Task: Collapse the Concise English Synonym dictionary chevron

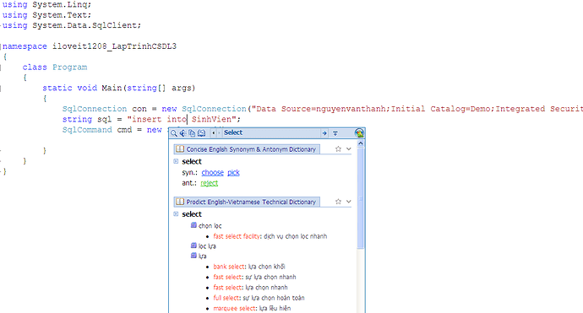Action: click(x=348, y=148)
